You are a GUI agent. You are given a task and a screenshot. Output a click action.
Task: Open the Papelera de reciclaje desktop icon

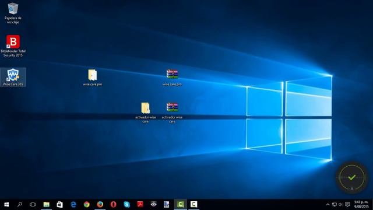(13, 13)
